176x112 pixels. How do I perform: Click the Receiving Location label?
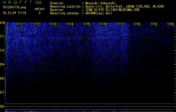point(65,6)
